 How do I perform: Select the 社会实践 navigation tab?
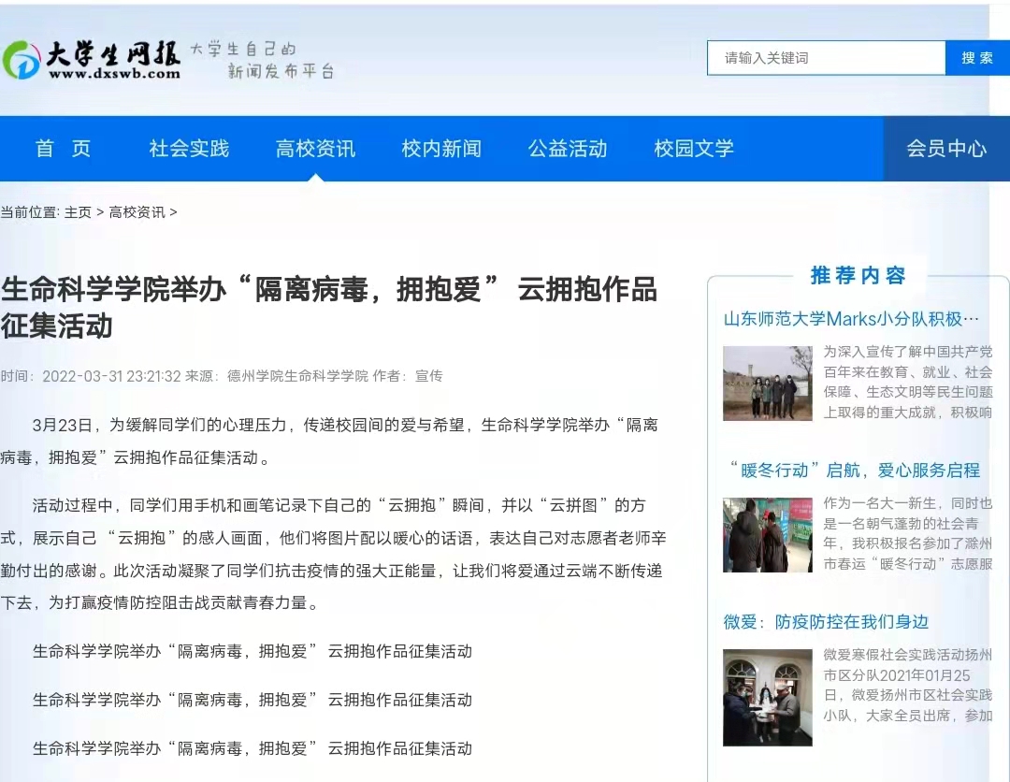click(x=187, y=149)
